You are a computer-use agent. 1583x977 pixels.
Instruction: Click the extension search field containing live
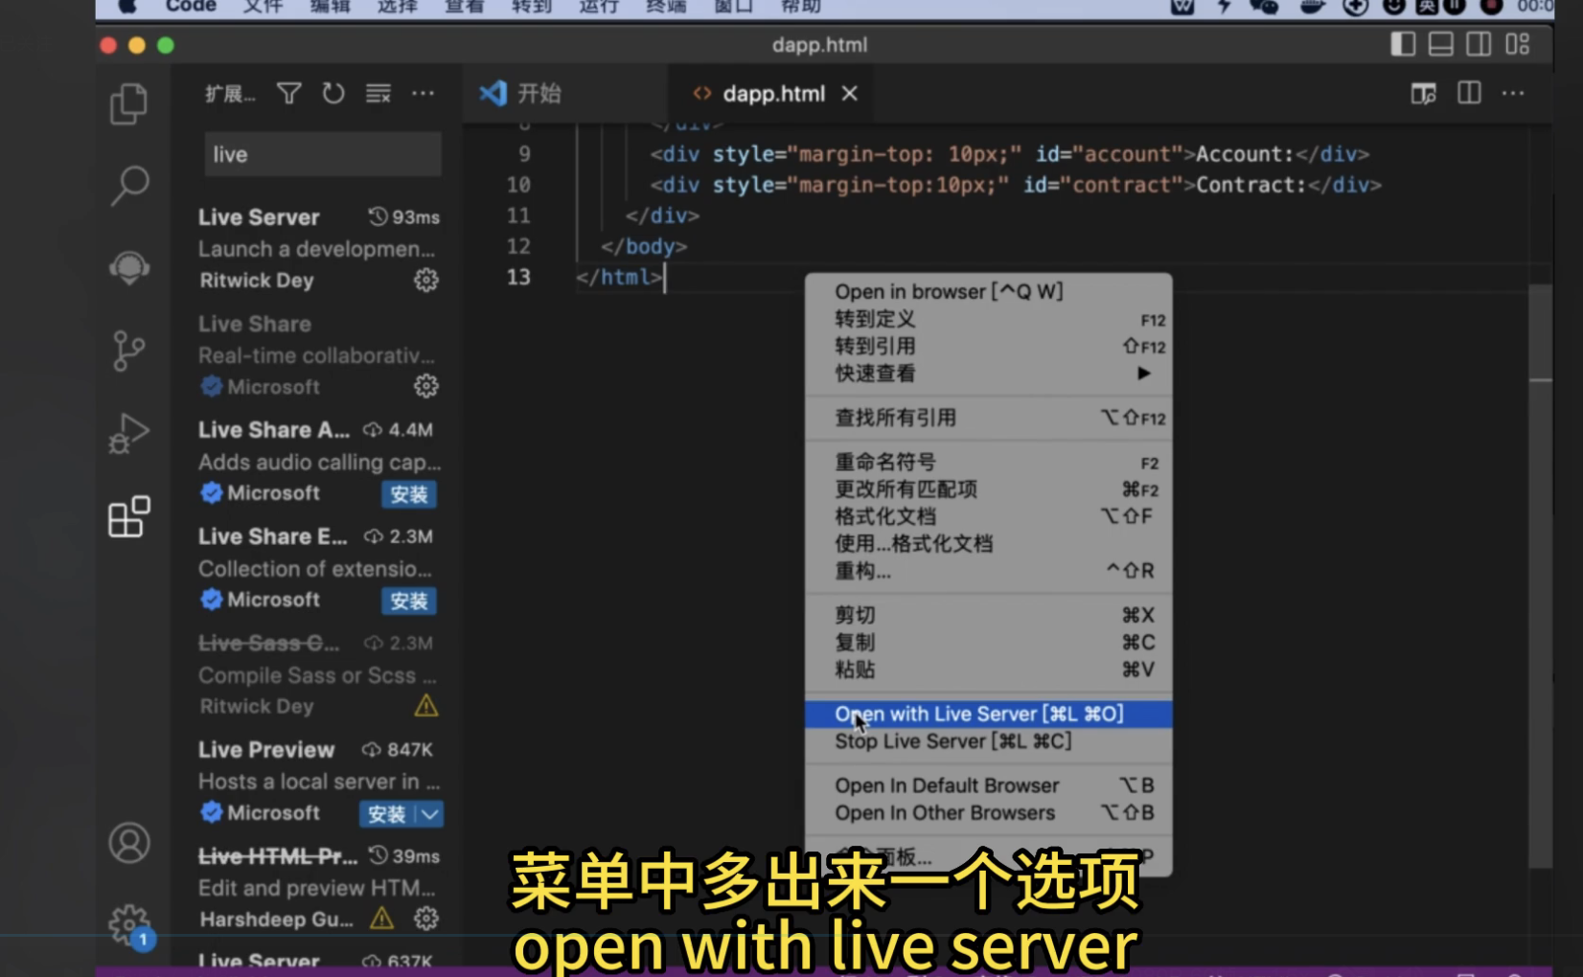(322, 154)
